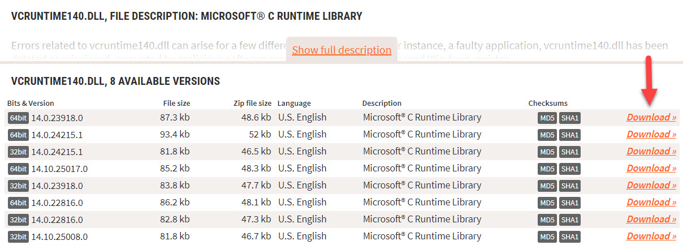This screenshot has width=683, height=245.
Task: Click the 32bit badge of version 14.0.22816.0
Action: click(x=18, y=220)
